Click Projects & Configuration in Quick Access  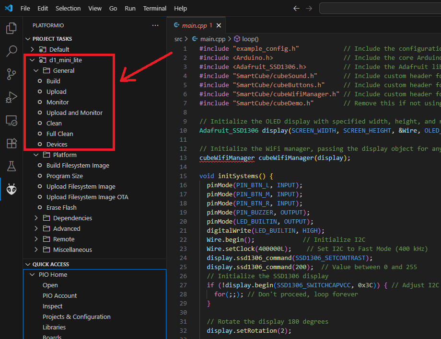(76, 316)
